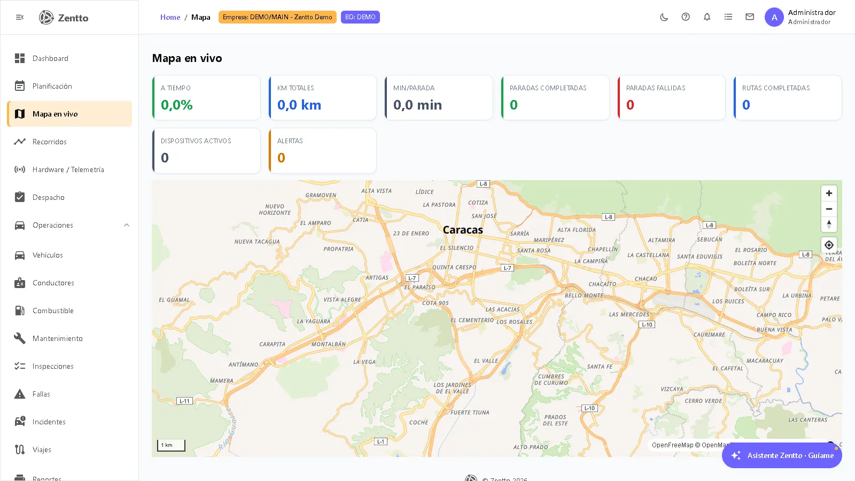Click the Home breadcrumb link

coord(170,17)
